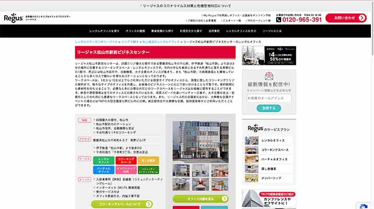Click the main building exterior photo
The image size is (374, 209).
(201, 142)
